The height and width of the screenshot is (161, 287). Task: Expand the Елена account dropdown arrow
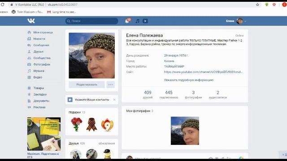click(245, 21)
